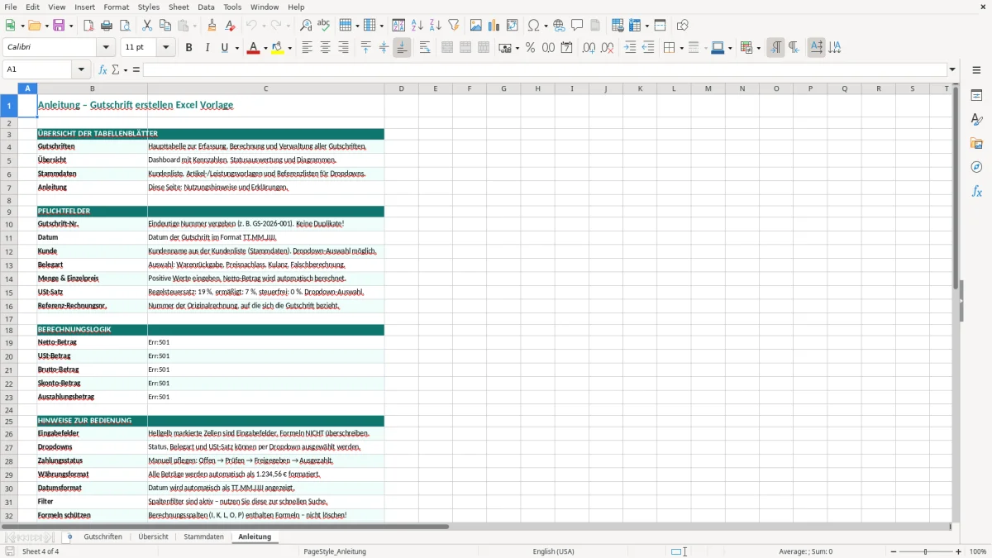This screenshot has height=558, width=992.
Task: Toggle Italic formatting
Action: coord(207,48)
